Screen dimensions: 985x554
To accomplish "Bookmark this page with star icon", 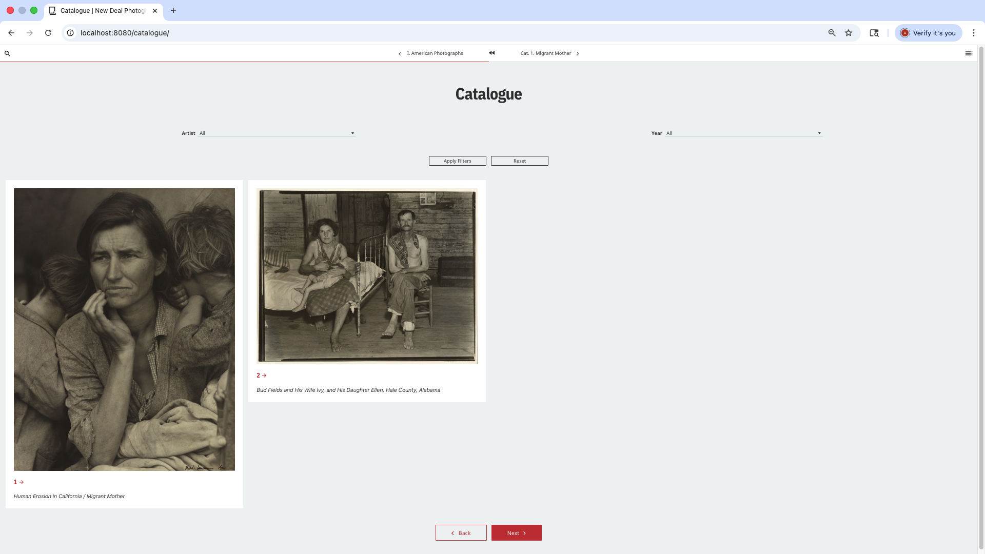I will point(849,33).
